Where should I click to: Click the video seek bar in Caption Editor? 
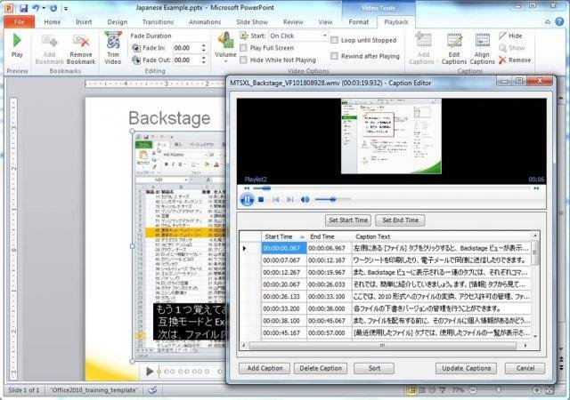[392, 188]
